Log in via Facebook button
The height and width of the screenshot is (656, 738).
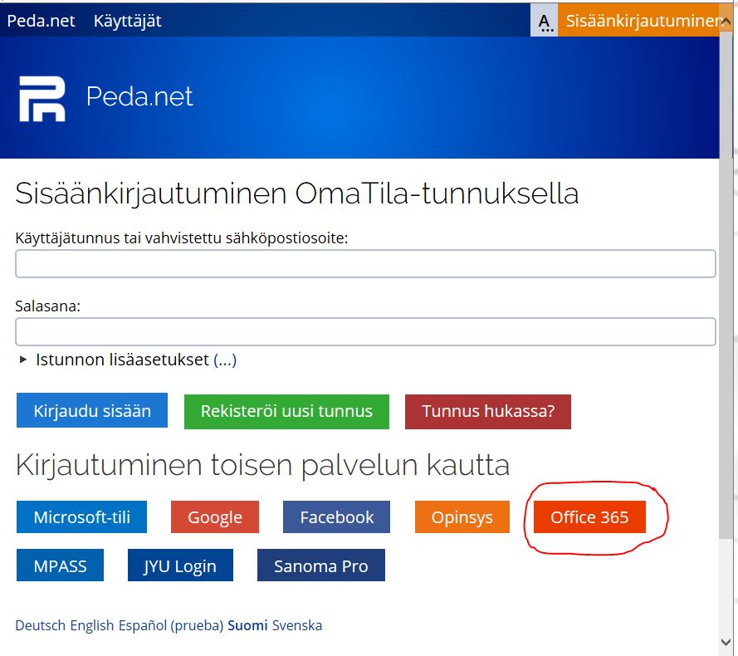(336, 516)
